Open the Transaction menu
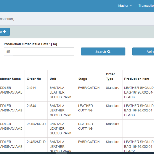This screenshot has width=154, height=154. click(146, 6)
